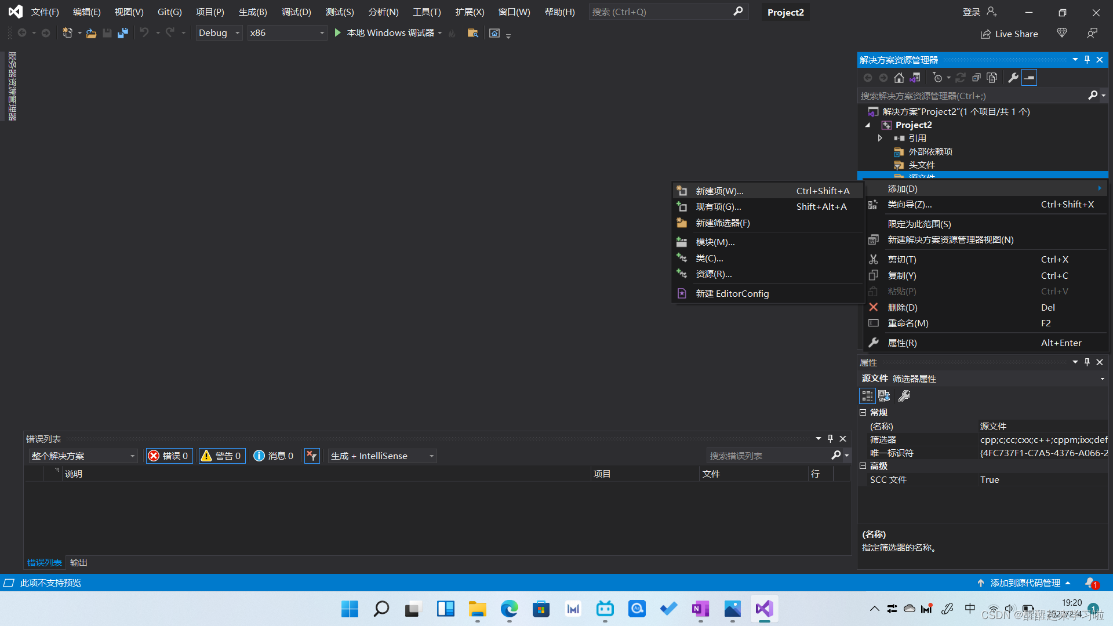Click 错误 0 filter in the error list

[169, 456]
